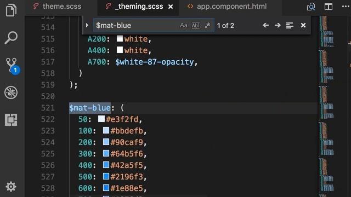
Task: Click line number 528 in gutter
Action: (48, 188)
